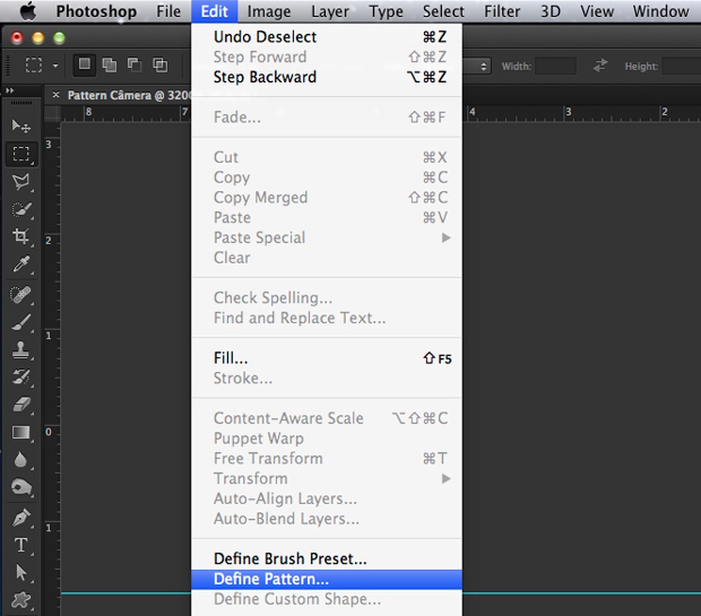
Task: Select the Brush tool
Action: pos(21,323)
